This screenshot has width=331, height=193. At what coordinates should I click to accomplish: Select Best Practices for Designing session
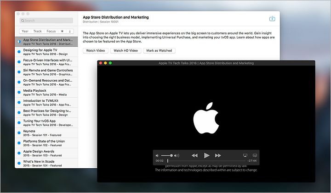coord(46,112)
